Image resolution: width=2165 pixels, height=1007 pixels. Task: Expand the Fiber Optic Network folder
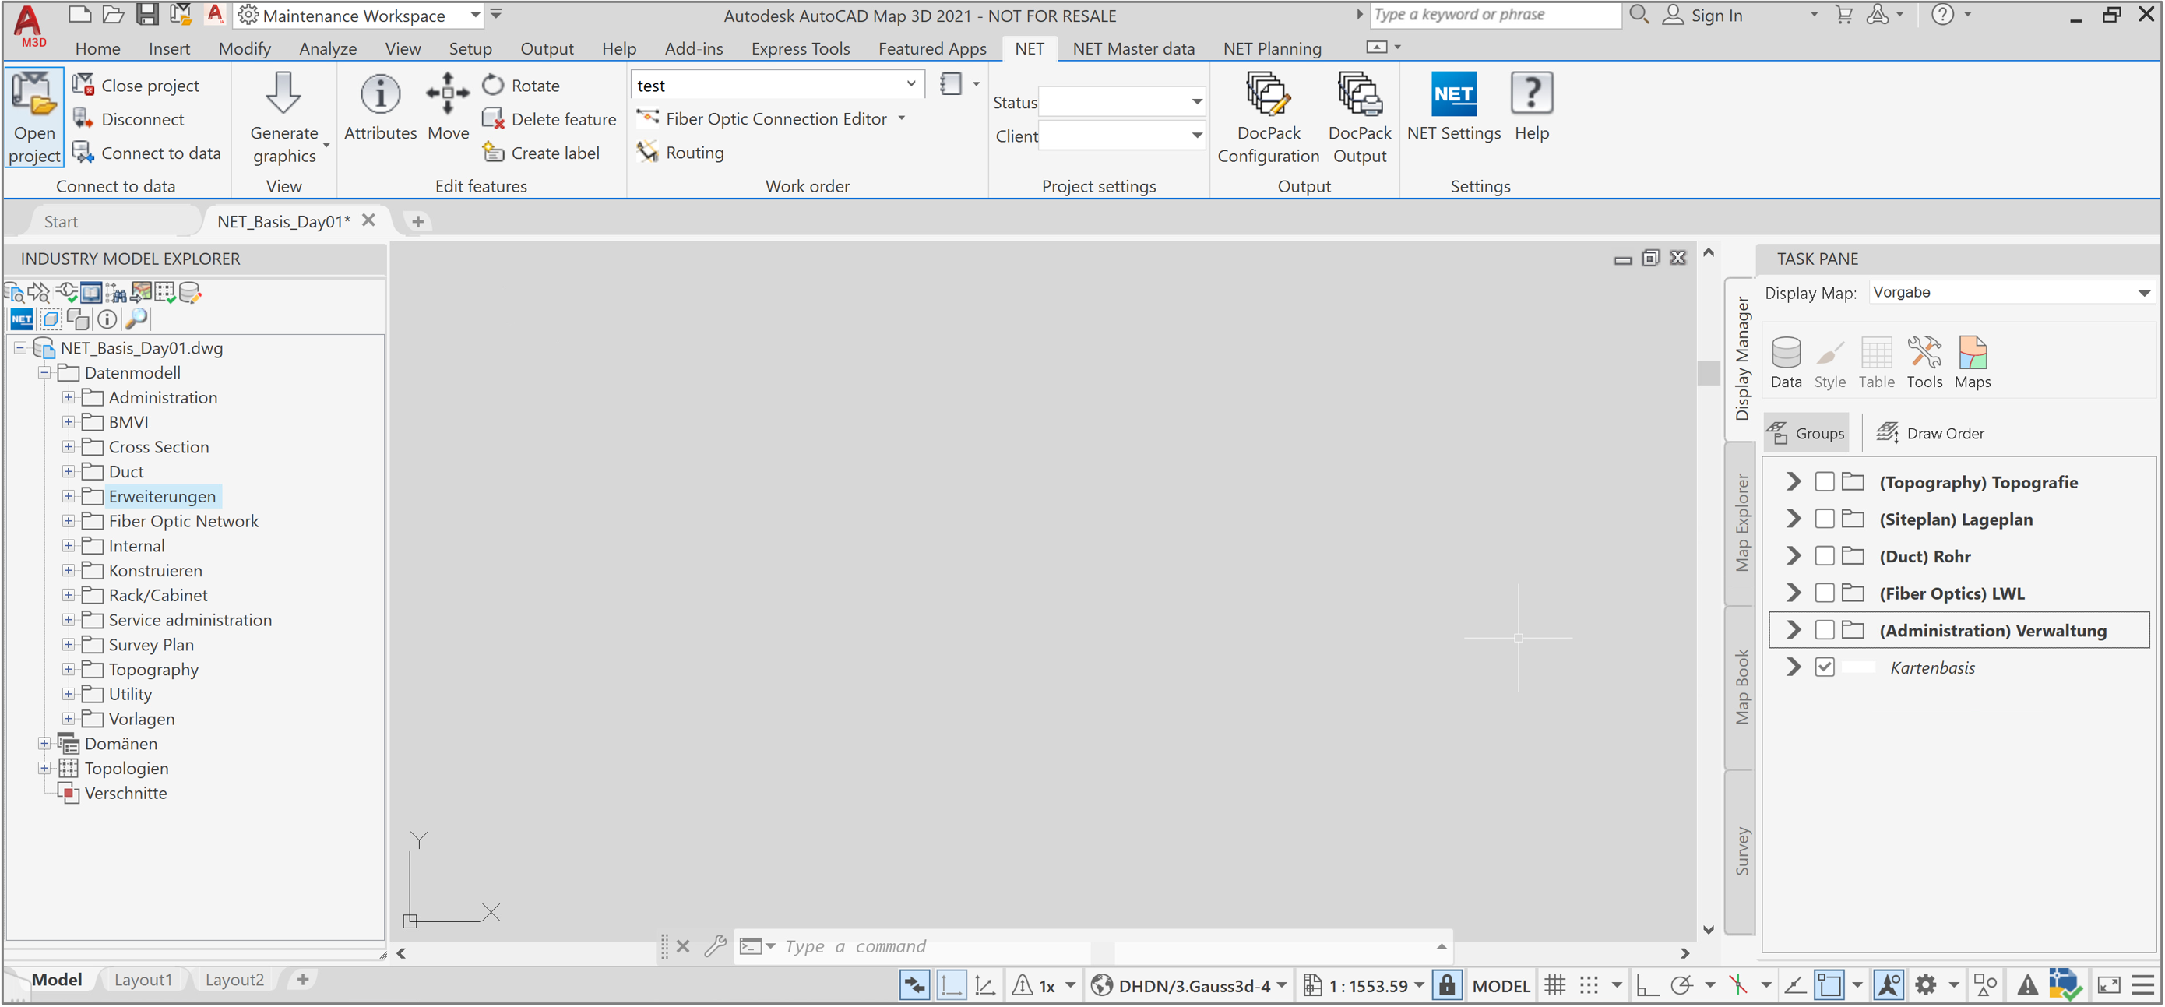click(x=68, y=521)
